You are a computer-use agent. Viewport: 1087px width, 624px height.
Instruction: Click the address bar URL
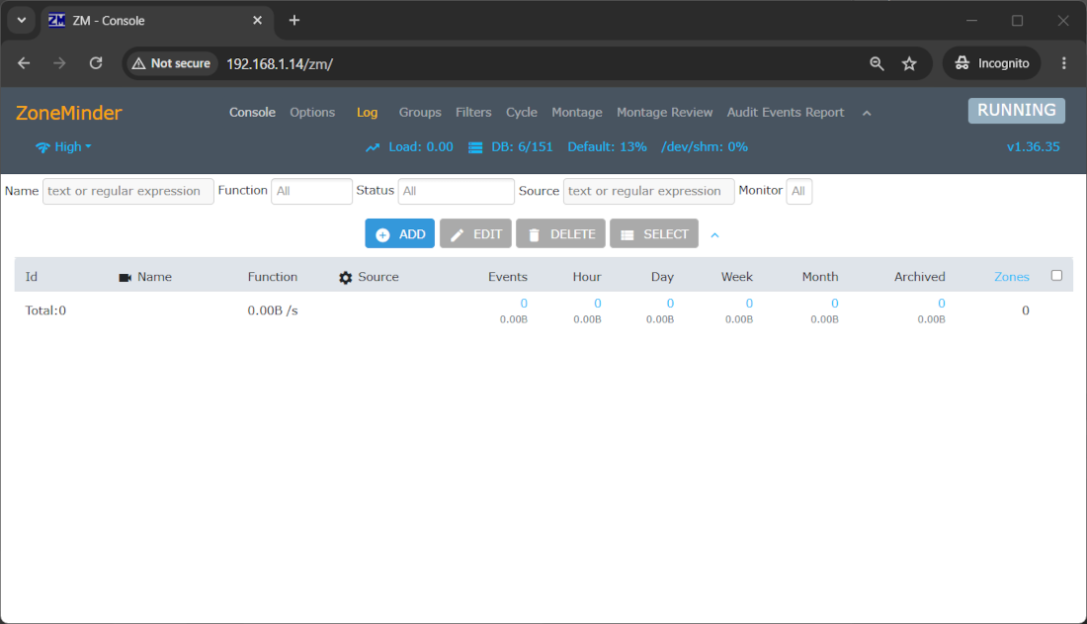pyautogui.click(x=280, y=64)
